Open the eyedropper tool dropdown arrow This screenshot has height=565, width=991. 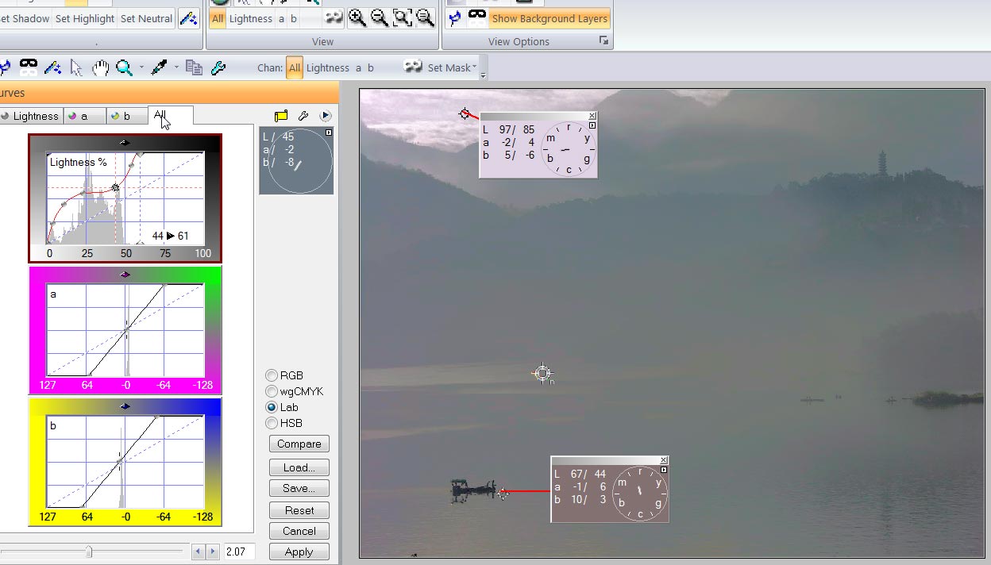point(176,67)
